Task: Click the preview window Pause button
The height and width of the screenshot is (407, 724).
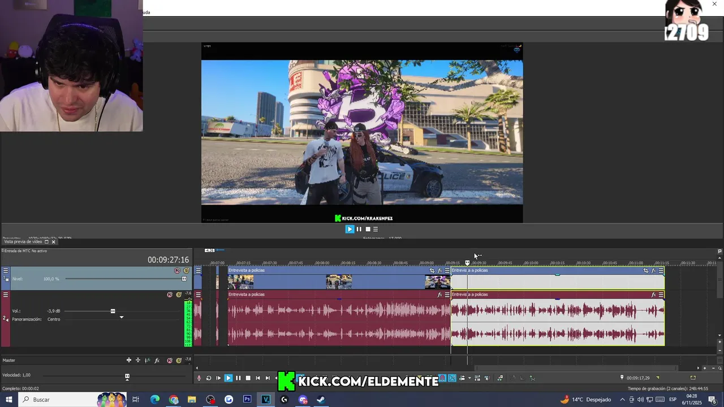Action: [x=359, y=229]
